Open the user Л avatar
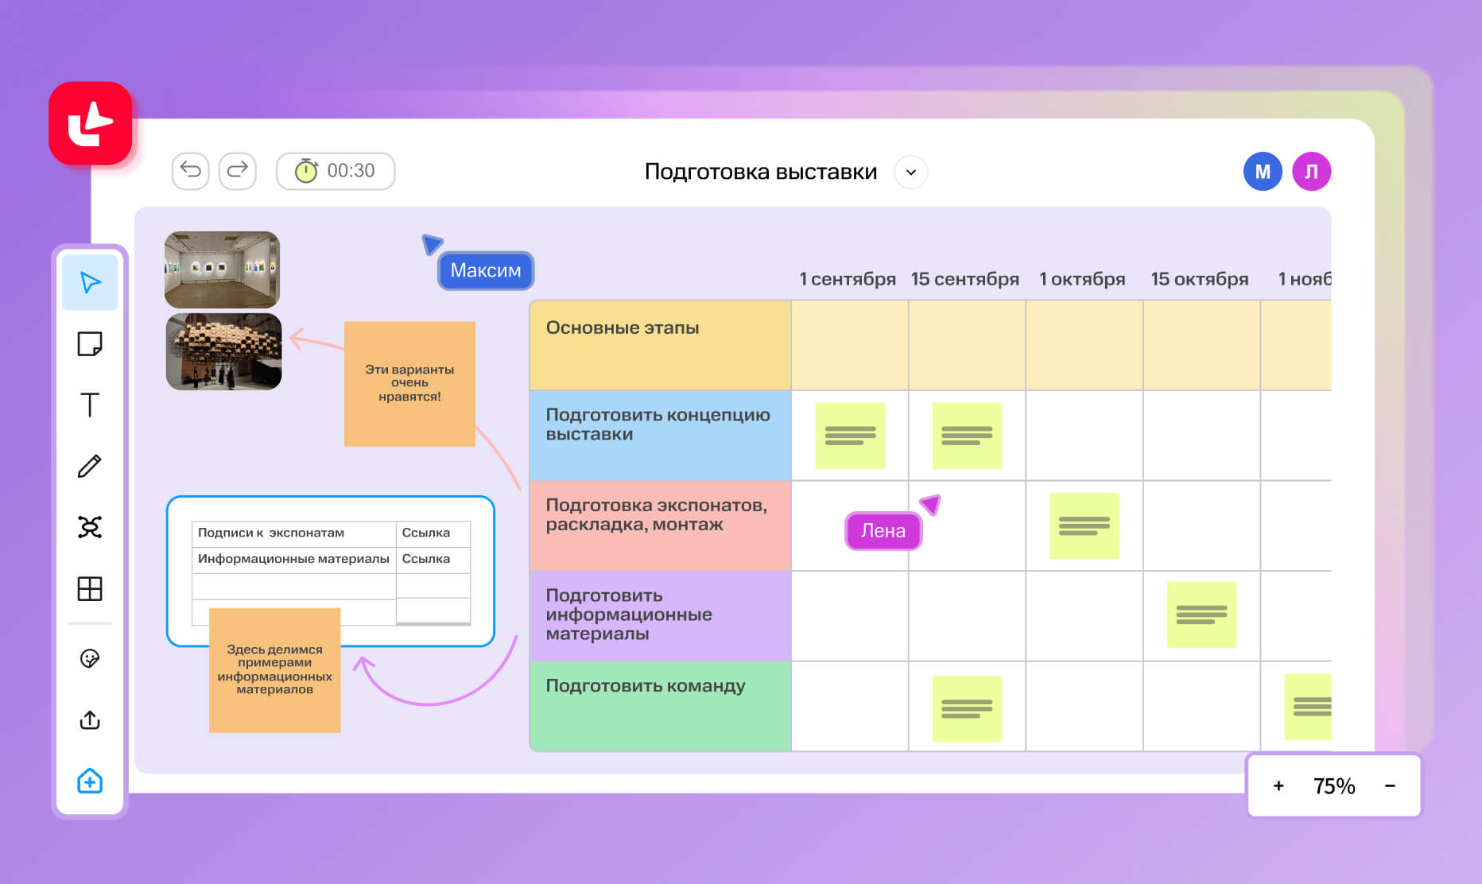Screen dimensions: 1482x884 tap(1311, 172)
